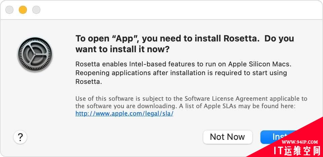This screenshot has width=323, height=157.
Task: Click the heading about installing Rosetta
Action: click(185, 44)
